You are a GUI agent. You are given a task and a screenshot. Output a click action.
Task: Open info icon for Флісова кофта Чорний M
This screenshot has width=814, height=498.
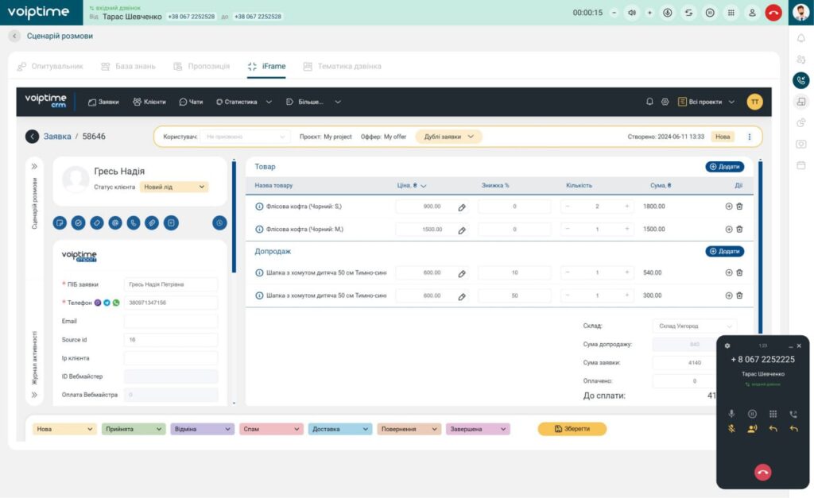[x=259, y=229]
